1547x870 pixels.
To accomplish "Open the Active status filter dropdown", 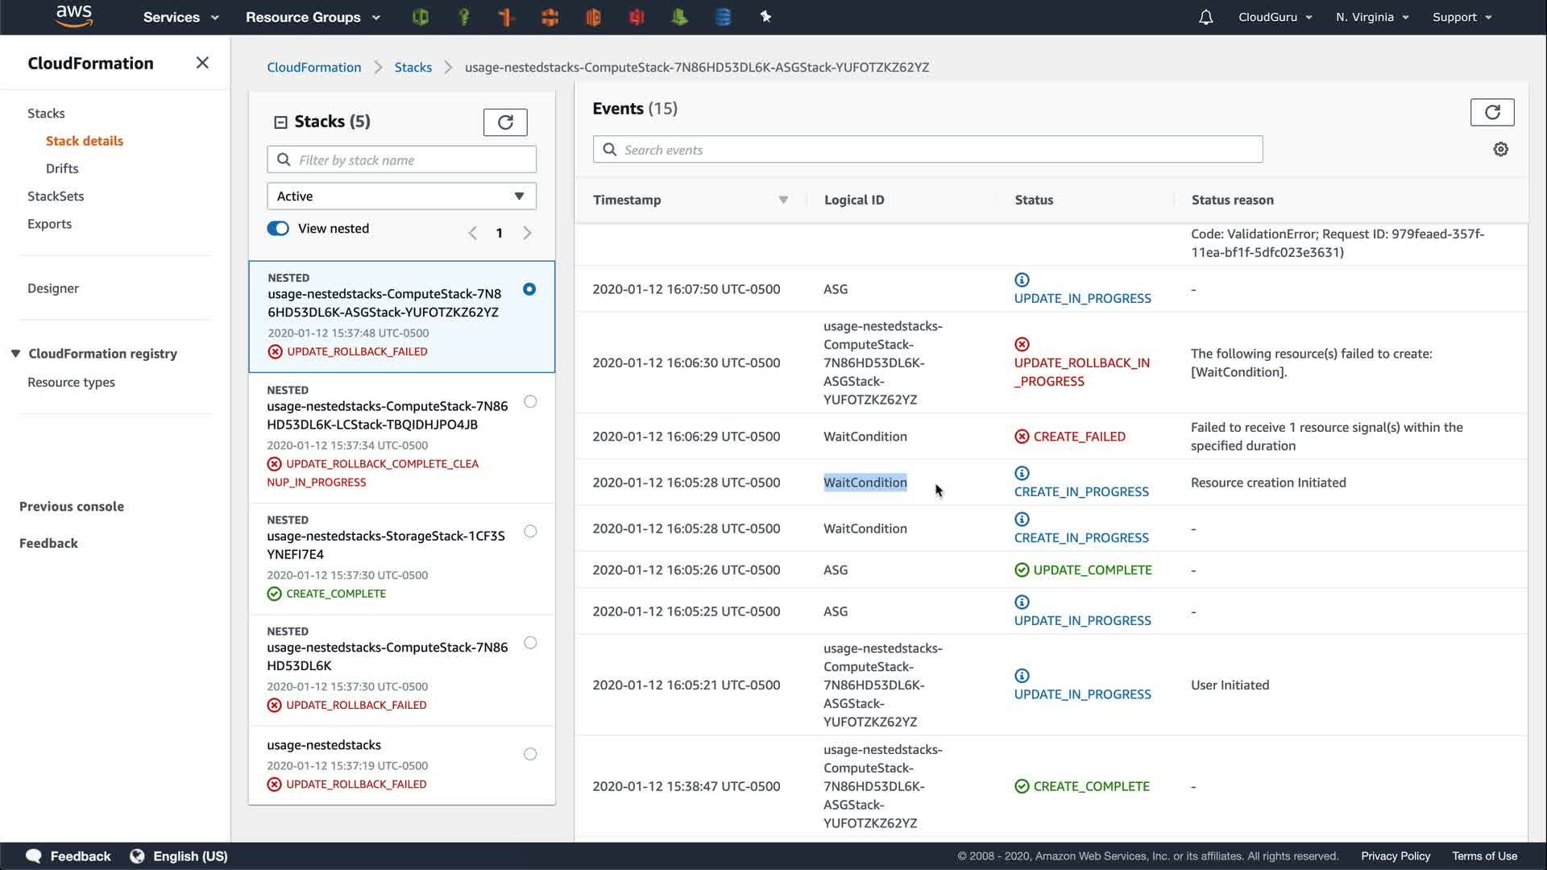I will point(401,197).
